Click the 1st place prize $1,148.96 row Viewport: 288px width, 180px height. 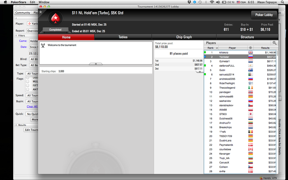point(179,60)
